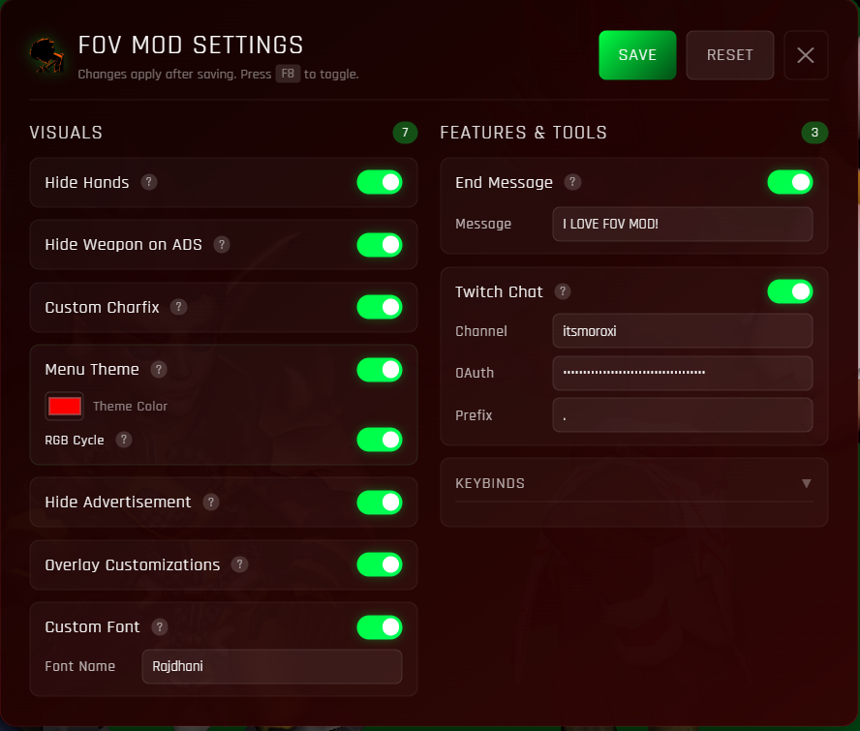
Task: Click the End Message help icon
Action: click(x=571, y=182)
